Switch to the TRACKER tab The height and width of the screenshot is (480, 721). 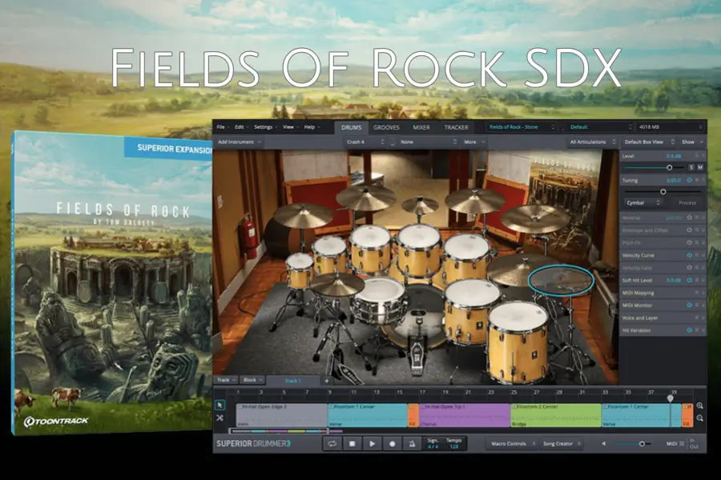(456, 128)
